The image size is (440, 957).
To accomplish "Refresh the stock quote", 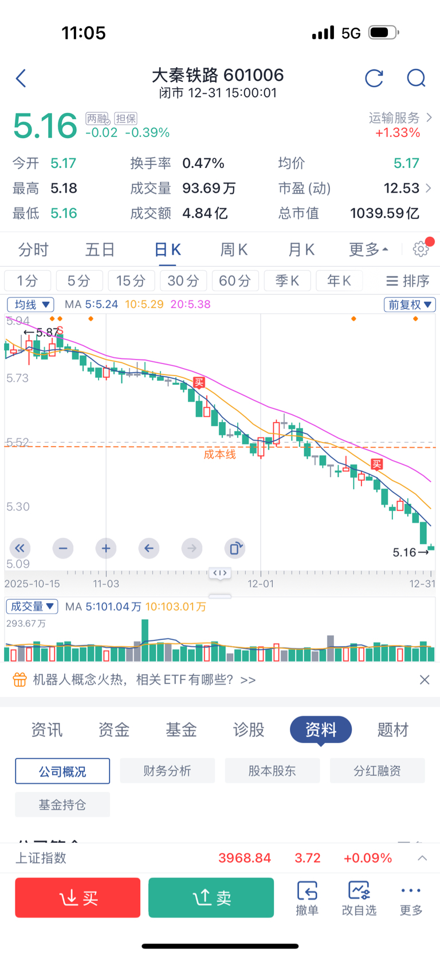I will pos(374,78).
